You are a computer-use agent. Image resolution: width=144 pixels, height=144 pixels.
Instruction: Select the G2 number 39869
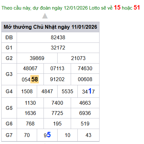click(37, 58)
